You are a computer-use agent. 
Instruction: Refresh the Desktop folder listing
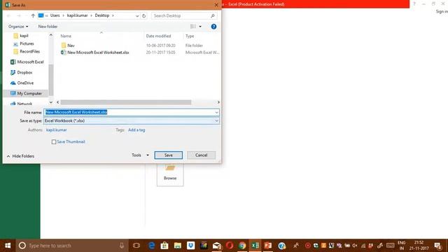[144, 15]
